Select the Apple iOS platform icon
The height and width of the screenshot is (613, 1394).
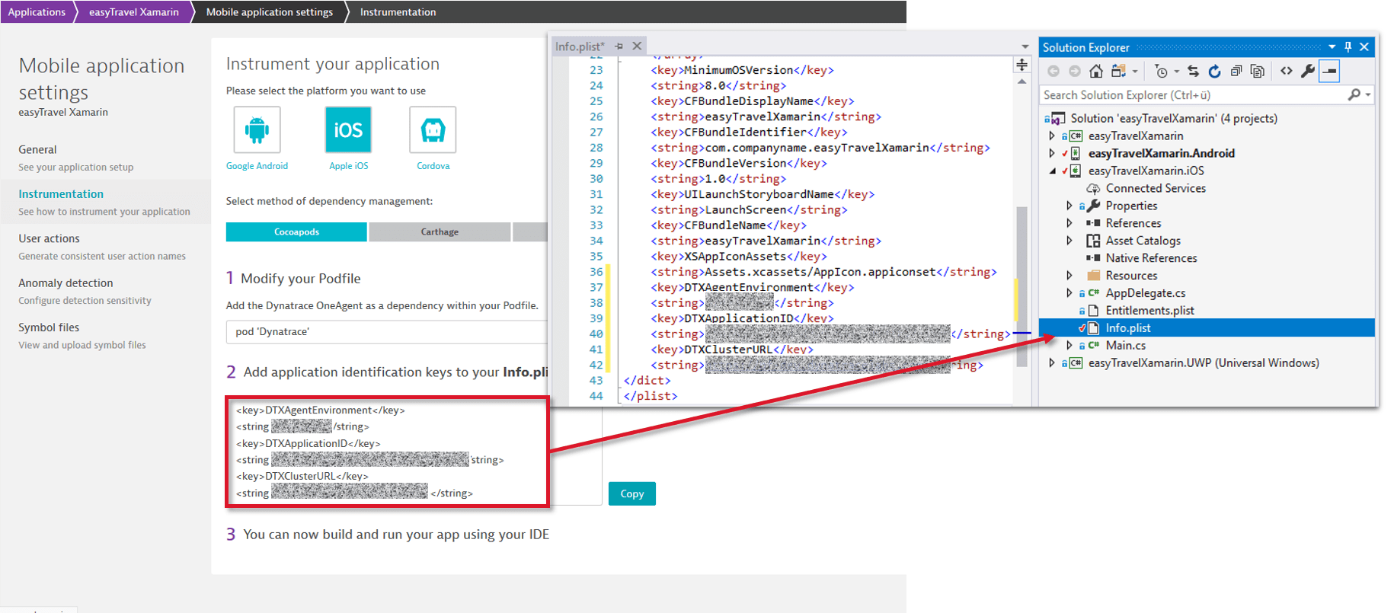(x=348, y=130)
